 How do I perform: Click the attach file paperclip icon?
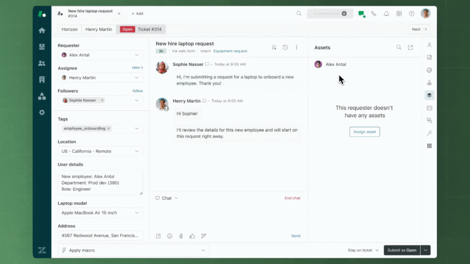tap(181, 236)
